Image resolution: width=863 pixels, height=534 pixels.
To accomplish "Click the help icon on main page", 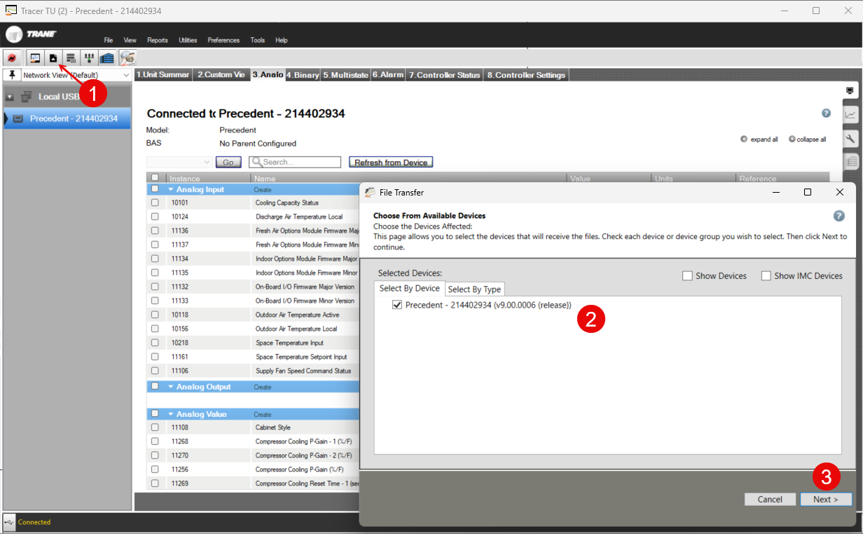I will coord(826,113).
